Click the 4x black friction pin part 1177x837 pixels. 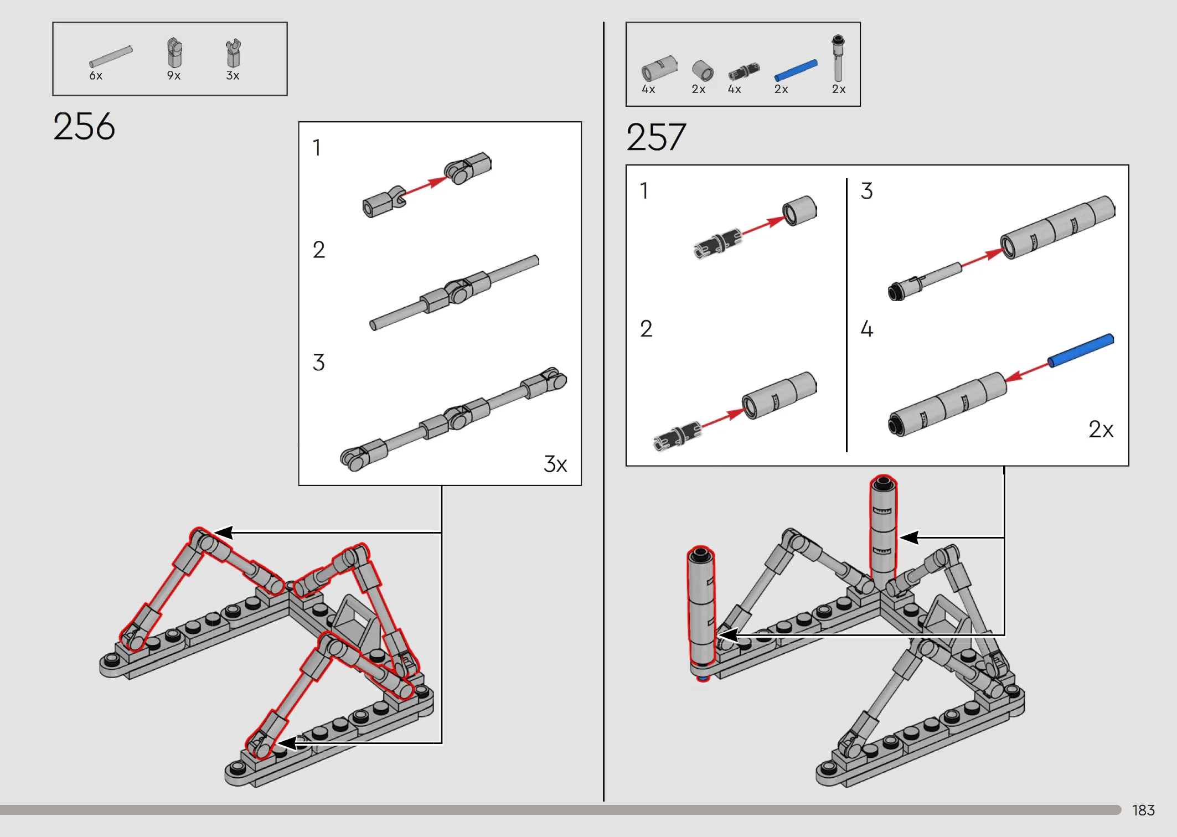744,72
